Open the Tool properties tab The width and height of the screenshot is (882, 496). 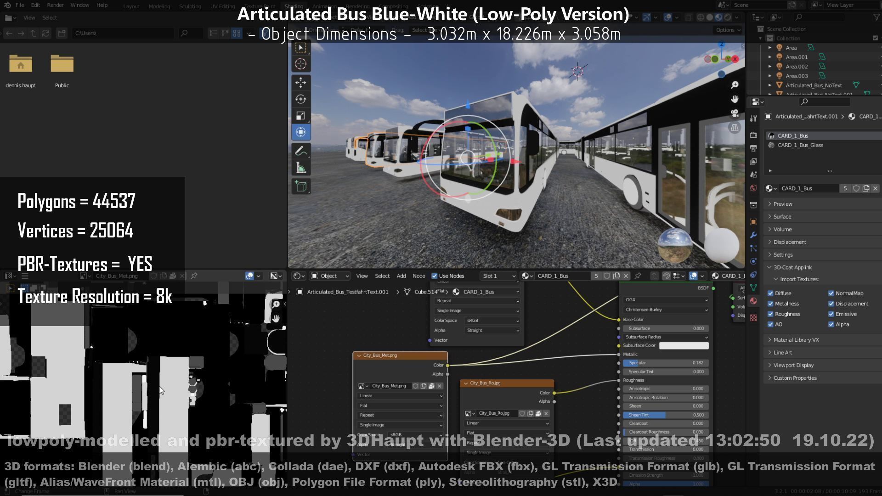753,118
